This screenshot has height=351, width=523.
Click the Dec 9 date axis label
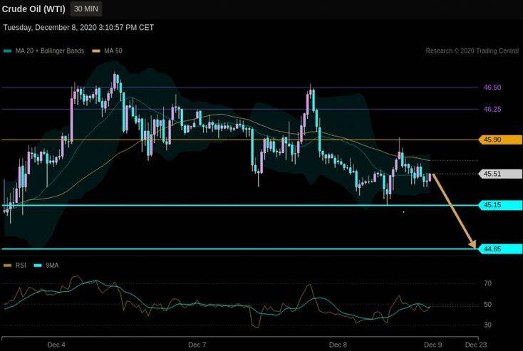433,345
